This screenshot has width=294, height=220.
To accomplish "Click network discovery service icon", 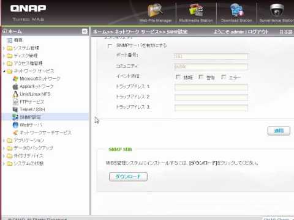I will [x=15, y=133].
